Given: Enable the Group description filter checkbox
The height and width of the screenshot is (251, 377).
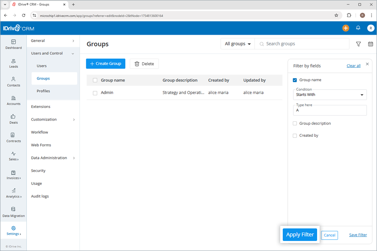Looking at the screenshot, I should click(x=294, y=123).
